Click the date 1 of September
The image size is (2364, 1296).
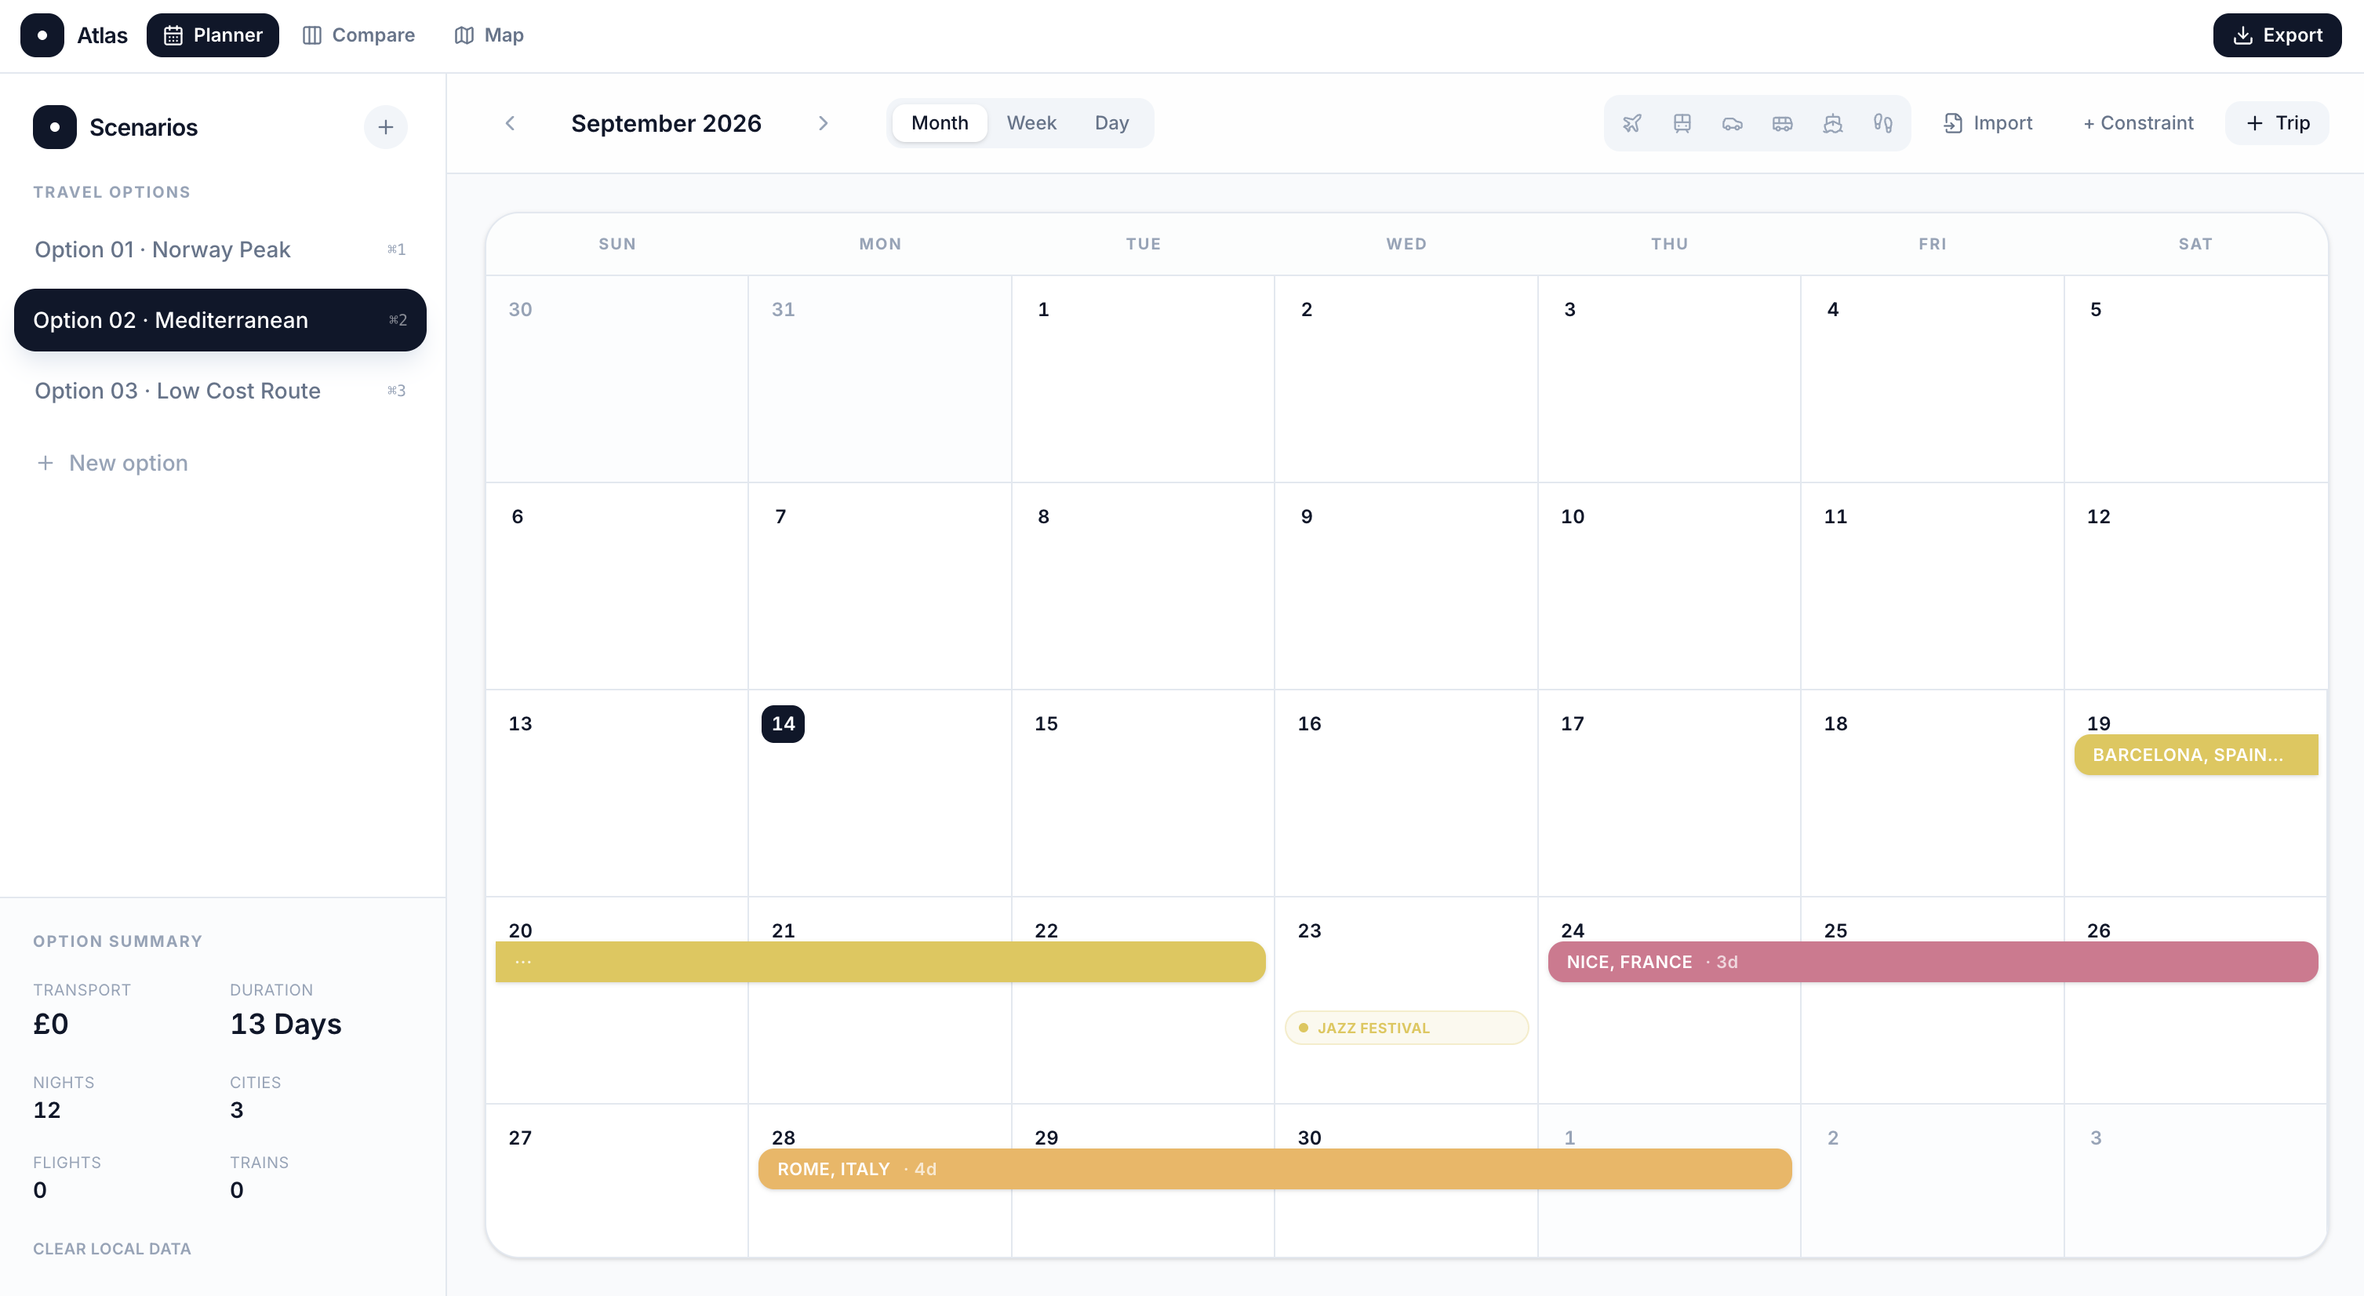click(1043, 309)
